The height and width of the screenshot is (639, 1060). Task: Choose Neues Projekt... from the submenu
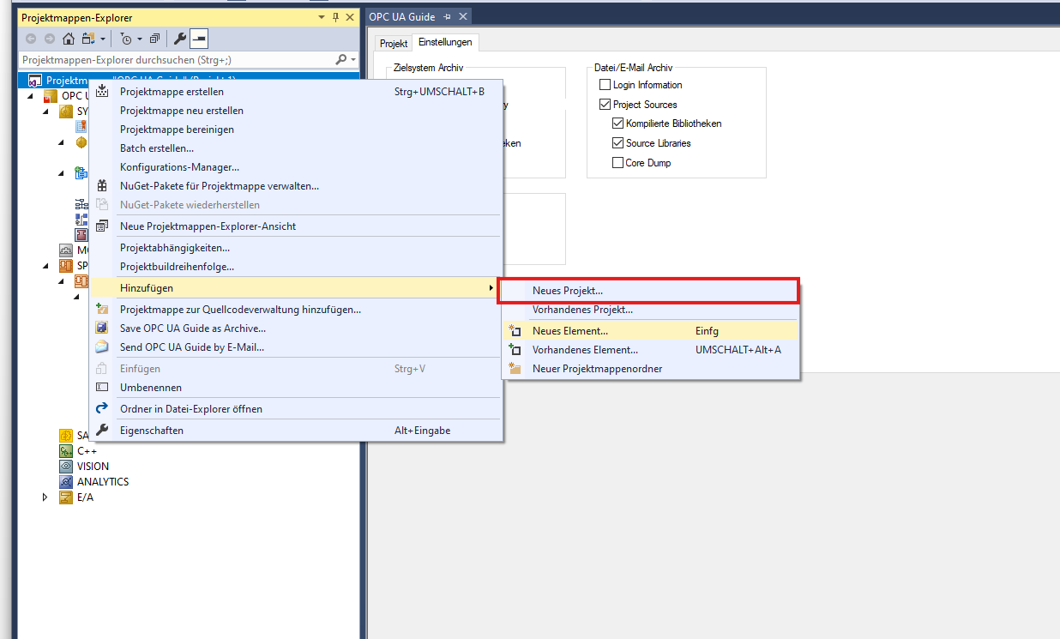[x=650, y=291]
